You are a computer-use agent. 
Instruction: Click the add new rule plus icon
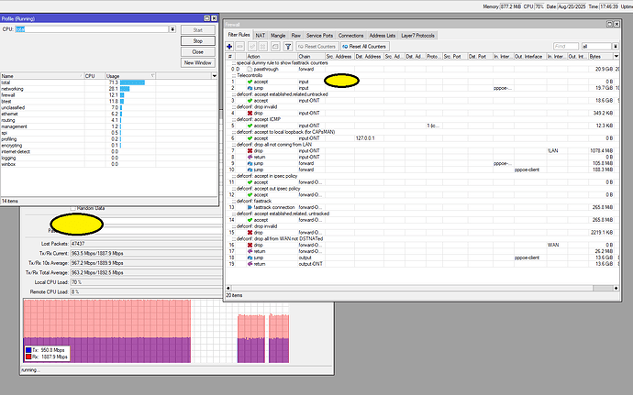[x=229, y=45]
